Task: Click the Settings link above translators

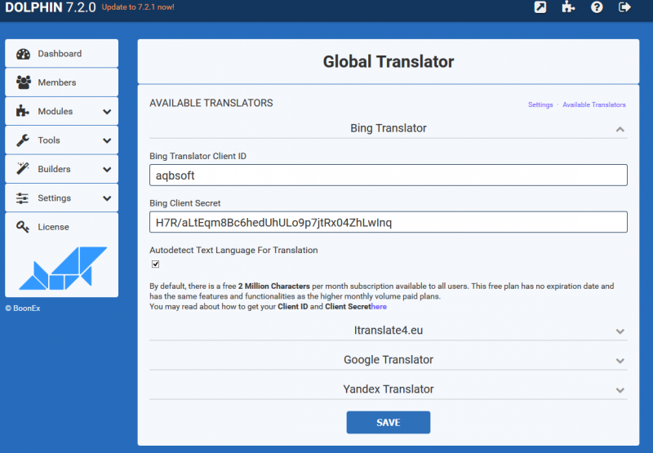Action: click(540, 104)
